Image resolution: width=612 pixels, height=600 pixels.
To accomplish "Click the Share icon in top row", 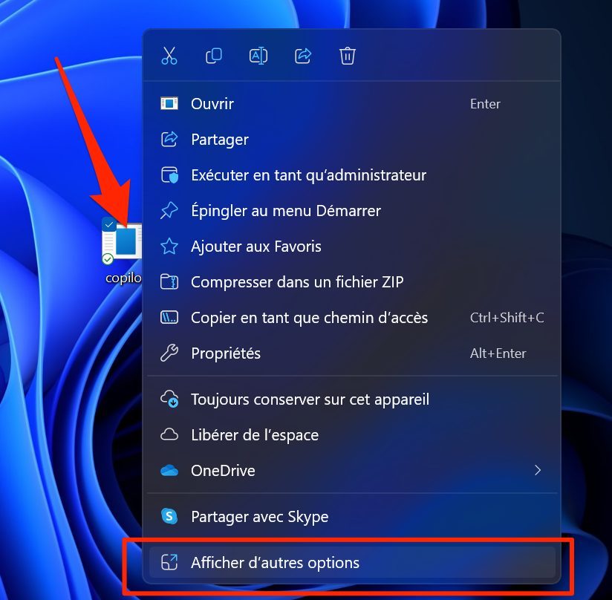I will [303, 56].
